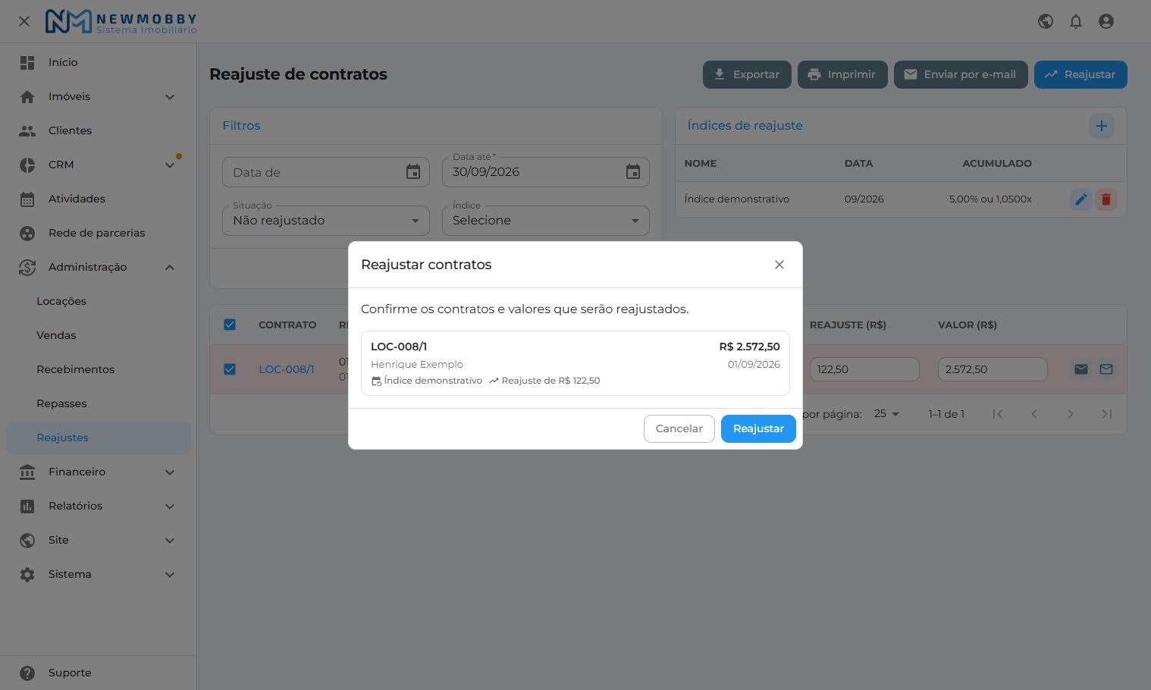Go to next page arrow in pagination

pyautogui.click(x=1071, y=414)
